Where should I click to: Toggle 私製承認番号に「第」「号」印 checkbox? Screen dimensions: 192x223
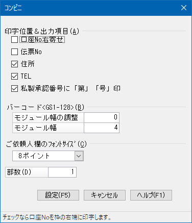click(x=14, y=88)
